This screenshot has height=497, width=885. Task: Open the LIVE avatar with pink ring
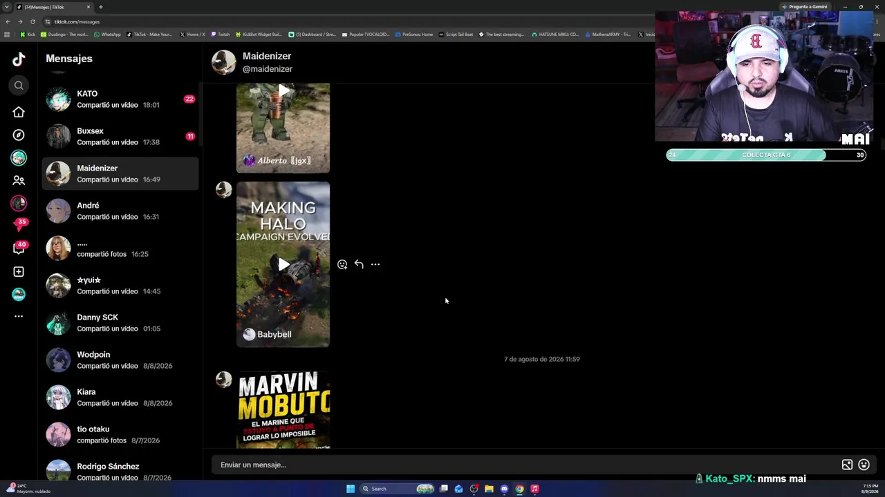(x=19, y=203)
